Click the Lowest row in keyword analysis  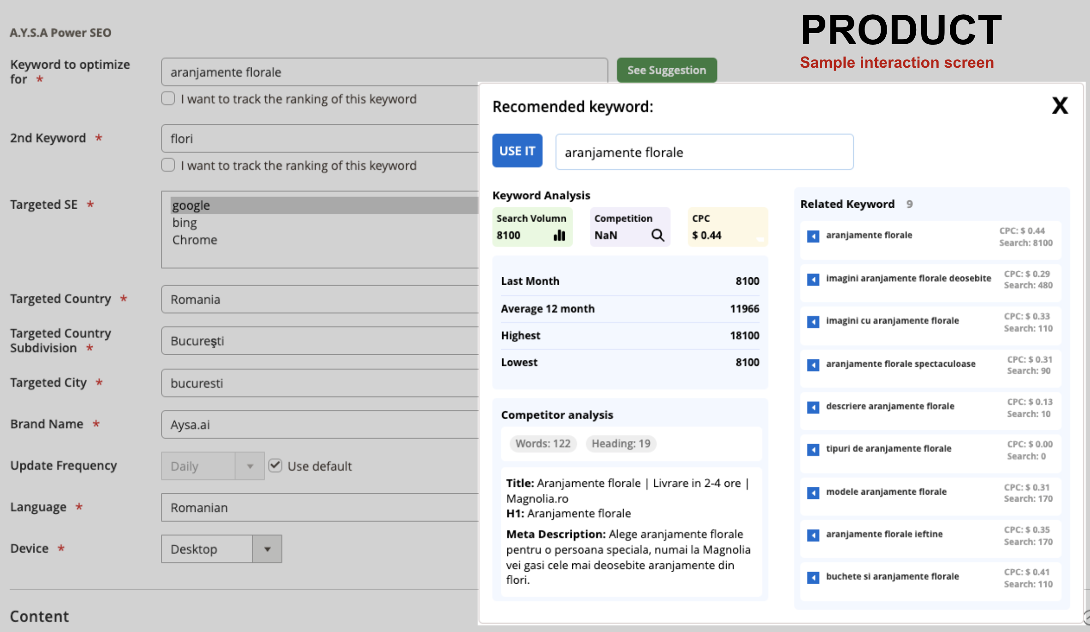click(630, 363)
